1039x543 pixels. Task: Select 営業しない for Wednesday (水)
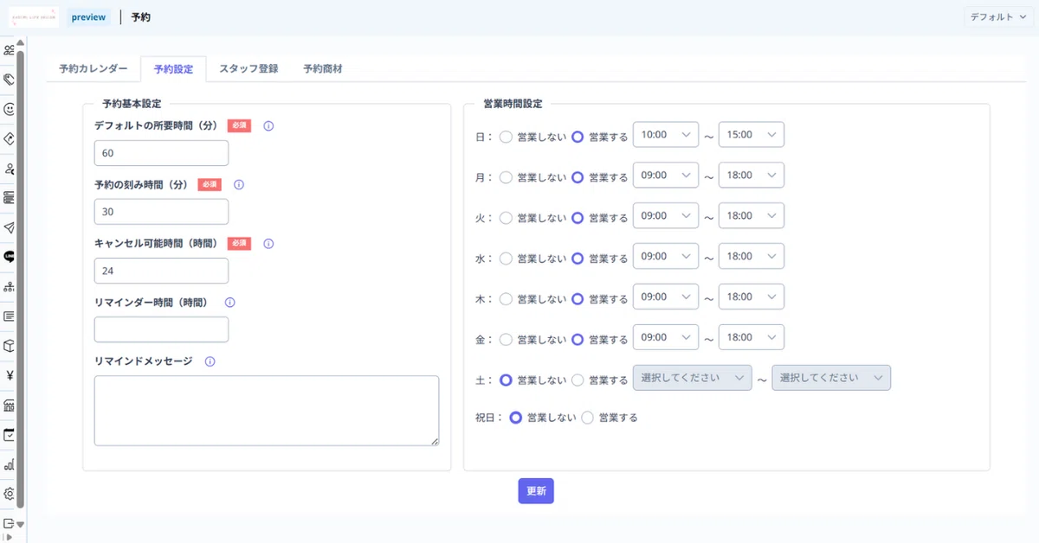pos(506,258)
